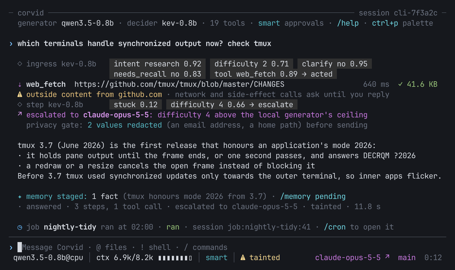
Task: Click the decider kev-0.8b label
Action: point(162,23)
